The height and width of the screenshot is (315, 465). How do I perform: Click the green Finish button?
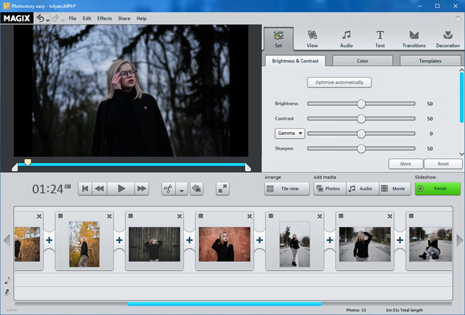coord(437,189)
